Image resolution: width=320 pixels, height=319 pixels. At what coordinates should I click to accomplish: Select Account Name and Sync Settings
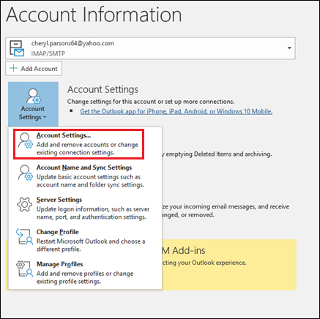point(85,176)
